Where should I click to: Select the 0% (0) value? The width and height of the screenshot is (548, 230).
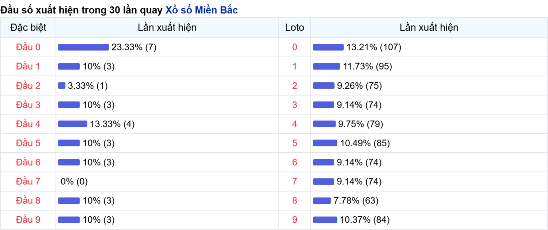[x=74, y=182]
